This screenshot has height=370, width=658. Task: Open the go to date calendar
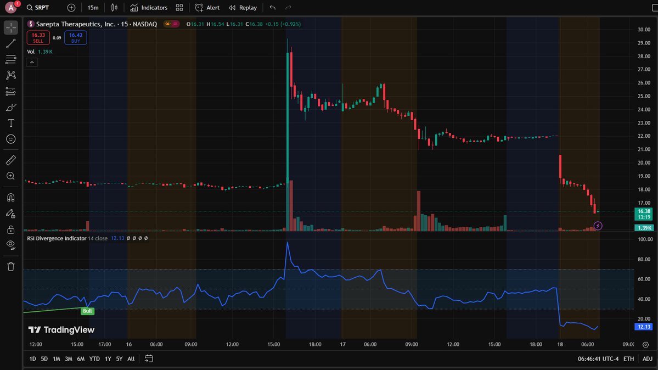[149, 358]
